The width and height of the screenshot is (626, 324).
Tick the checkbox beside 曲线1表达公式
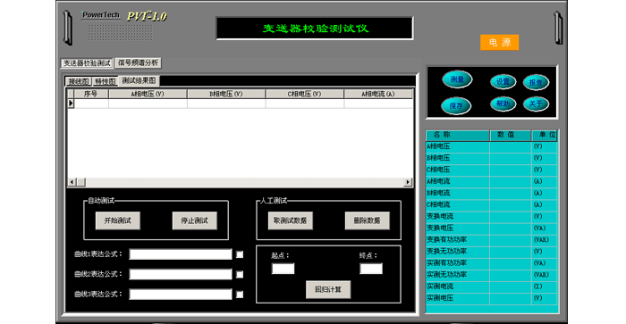click(x=240, y=254)
